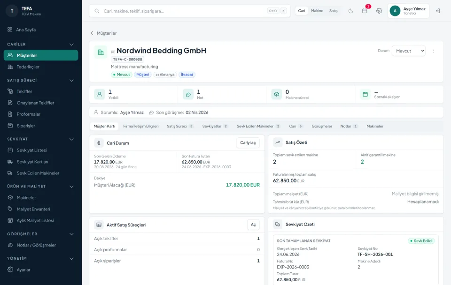Open Maliyet Envanteri in sidebar
The height and width of the screenshot is (285, 451).
(x=41, y=209)
